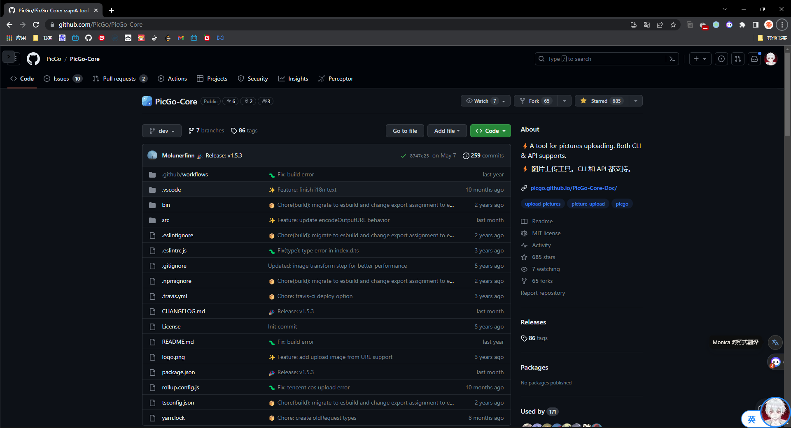Open the star lists dropdown arrow
The image size is (791, 428).
(636, 101)
